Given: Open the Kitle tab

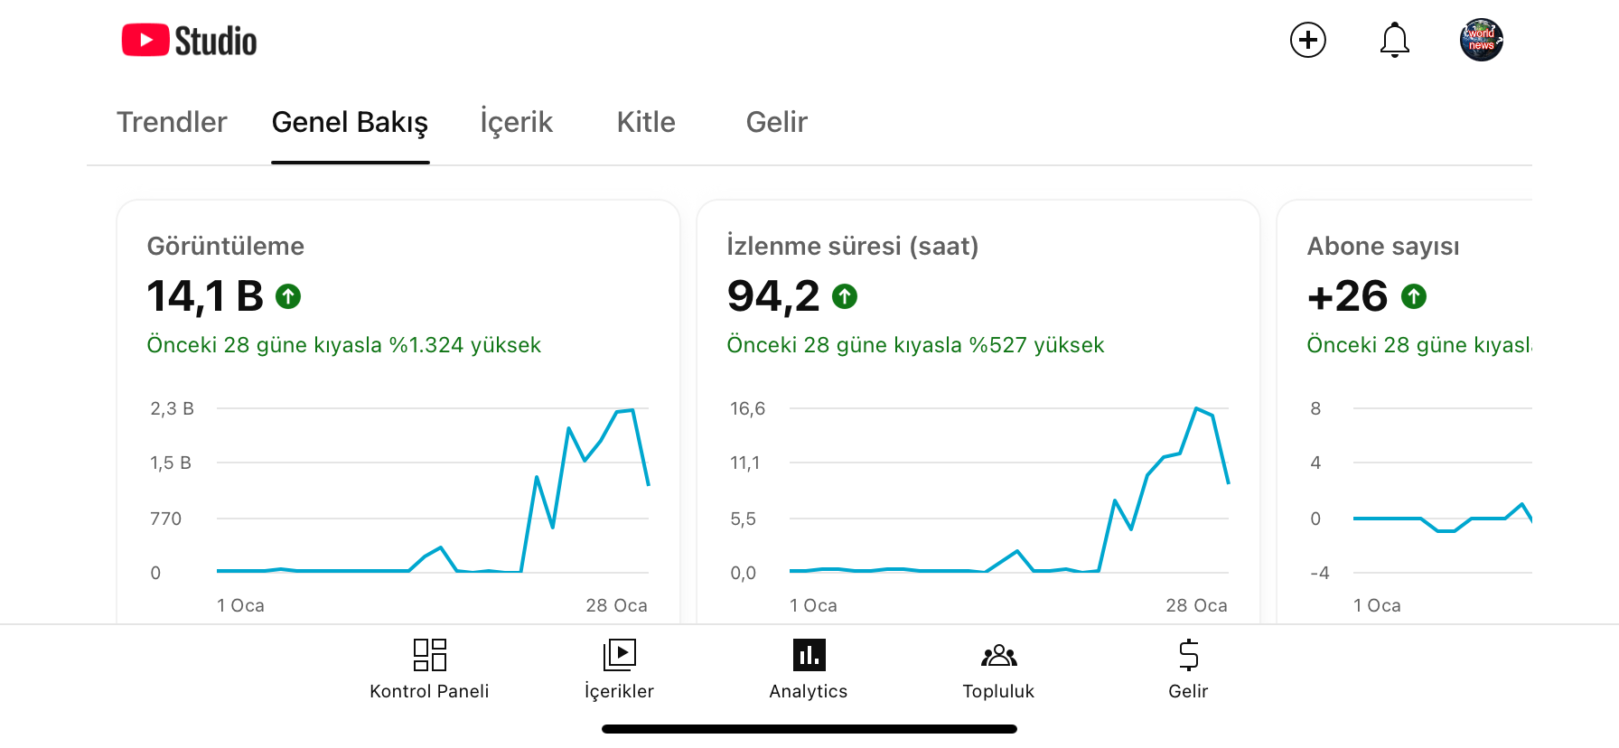Looking at the screenshot, I should pos(646,122).
